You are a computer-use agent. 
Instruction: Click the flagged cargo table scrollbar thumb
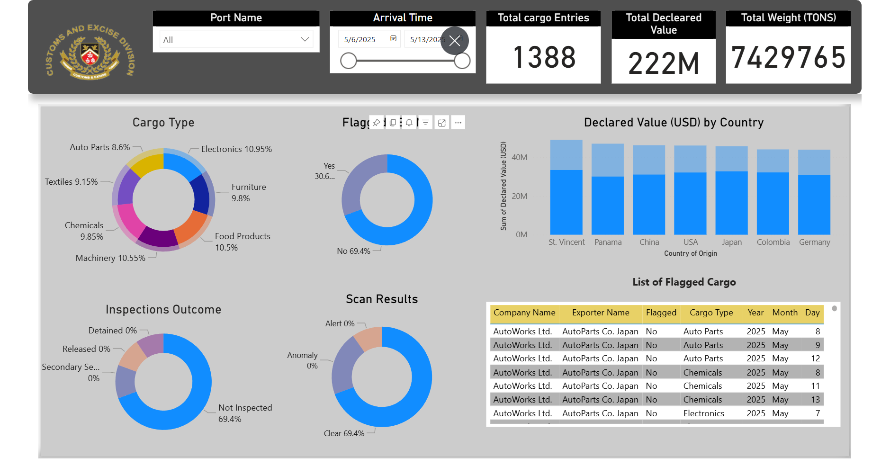[835, 308]
